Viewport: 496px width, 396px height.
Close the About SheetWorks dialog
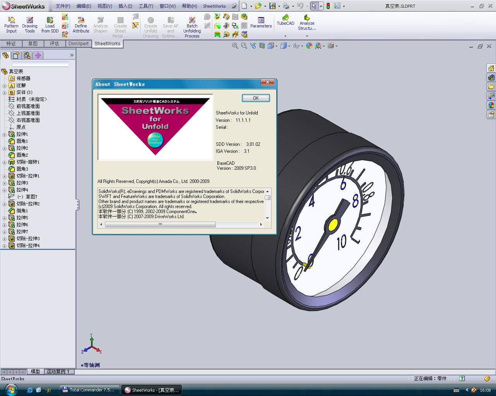coord(267,82)
